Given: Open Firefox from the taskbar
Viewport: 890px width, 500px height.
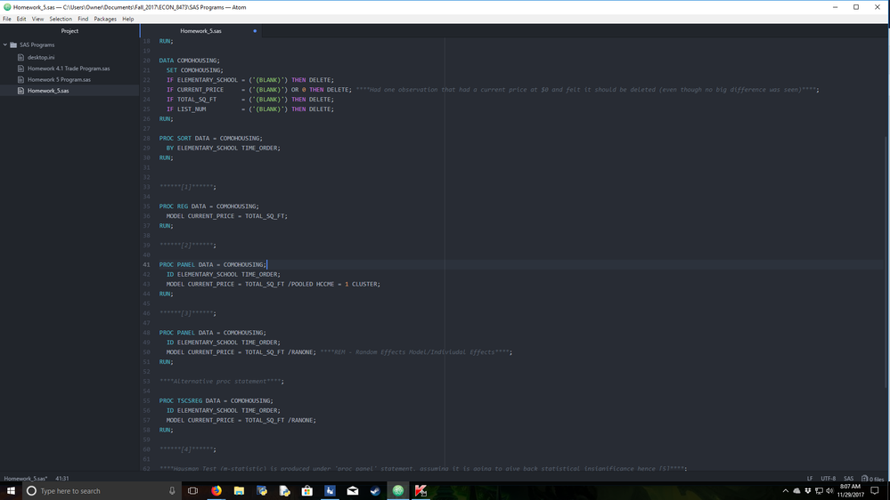Looking at the screenshot, I should (216, 490).
